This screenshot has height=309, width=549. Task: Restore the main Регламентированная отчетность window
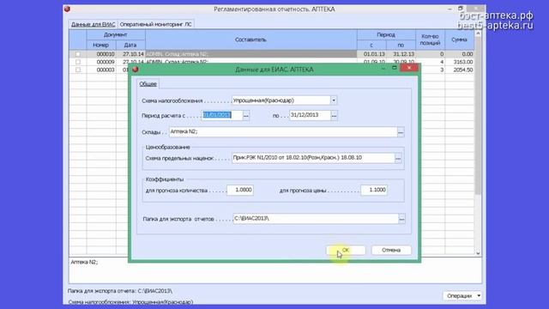pyautogui.click(x=461, y=9)
